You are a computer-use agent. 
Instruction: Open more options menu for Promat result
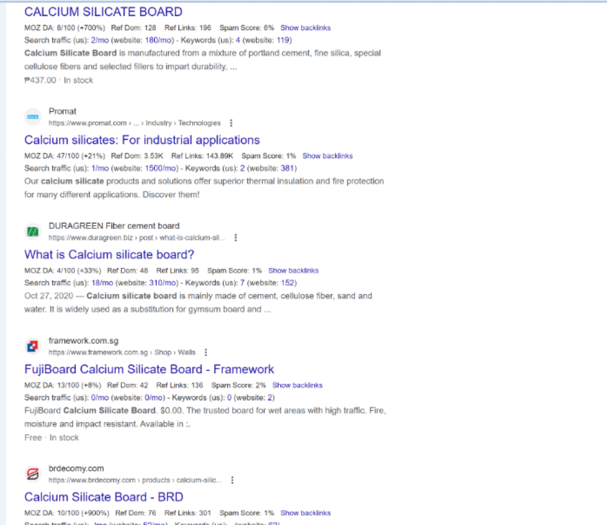pyautogui.click(x=231, y=123)
